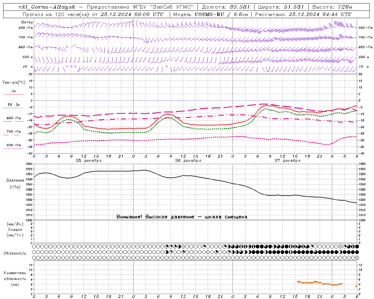
Task: Click the '-40' value on left temperature axis
Action: point(30,153)
